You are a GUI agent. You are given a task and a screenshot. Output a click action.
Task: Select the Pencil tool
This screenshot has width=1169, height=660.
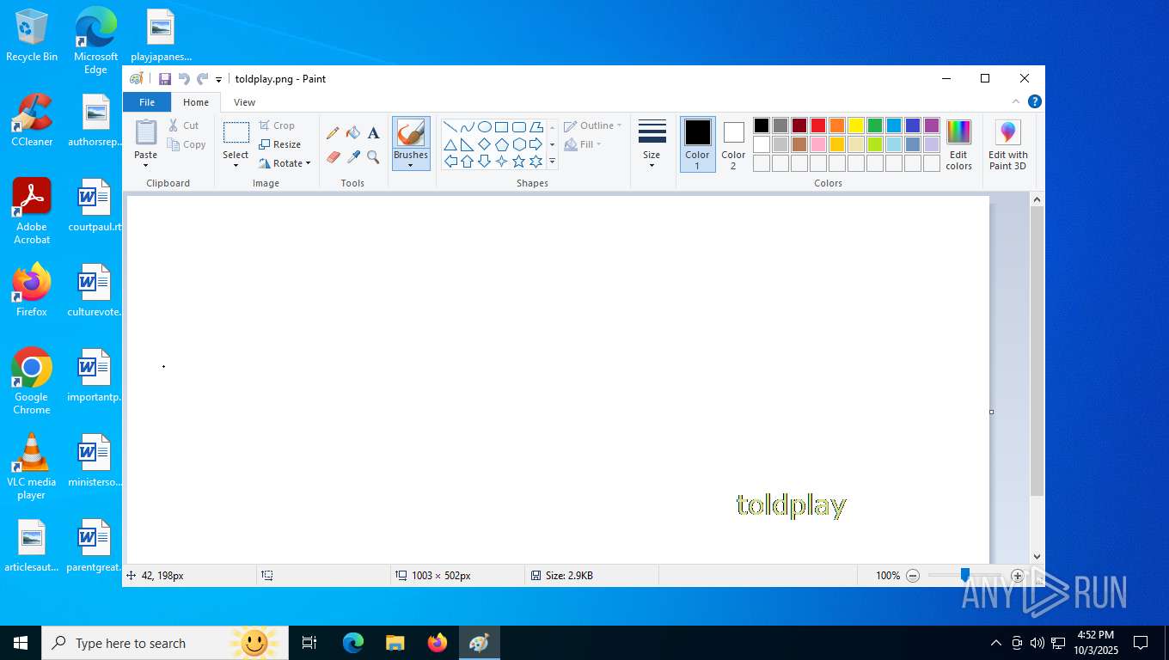[x=333, y=133]
